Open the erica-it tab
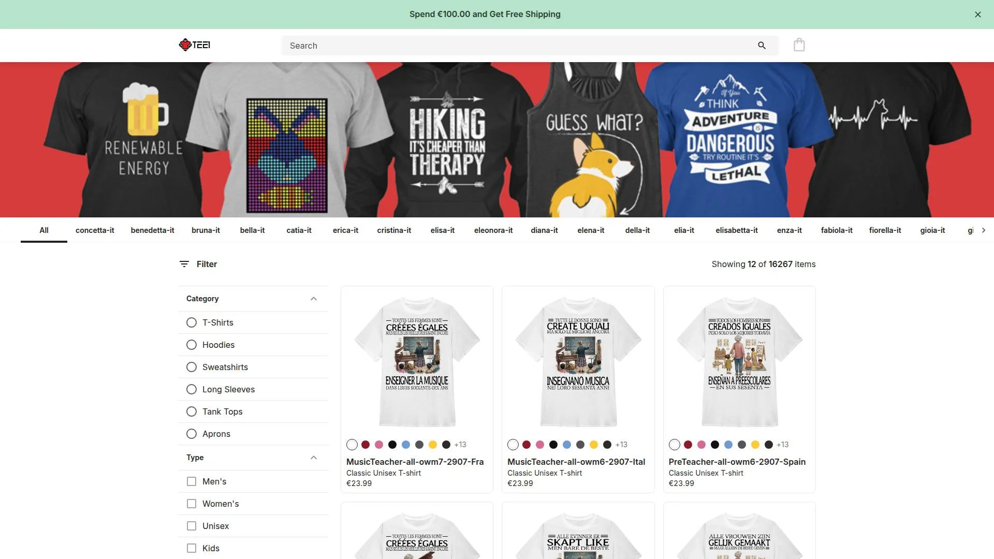 tap(345, 230)
